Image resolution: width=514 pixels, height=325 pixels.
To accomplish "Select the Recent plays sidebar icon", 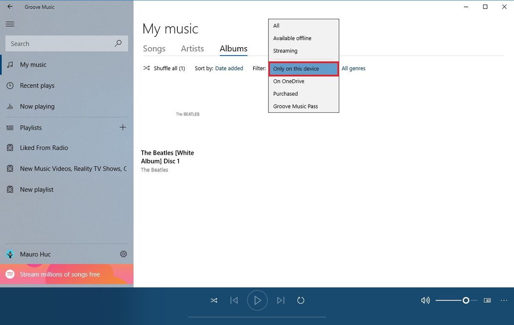I will click(10, 85).
